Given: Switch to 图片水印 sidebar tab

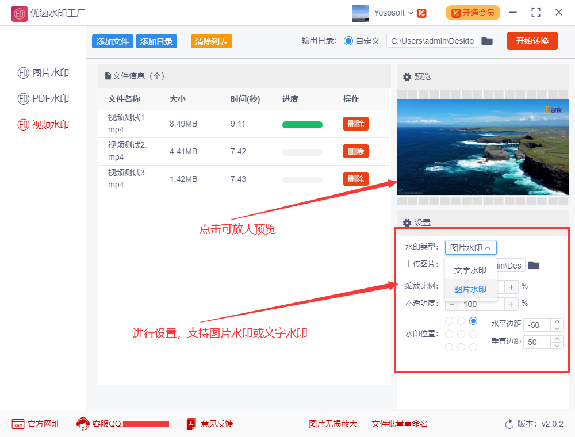Looking at the screenshot, I should 43,73.
